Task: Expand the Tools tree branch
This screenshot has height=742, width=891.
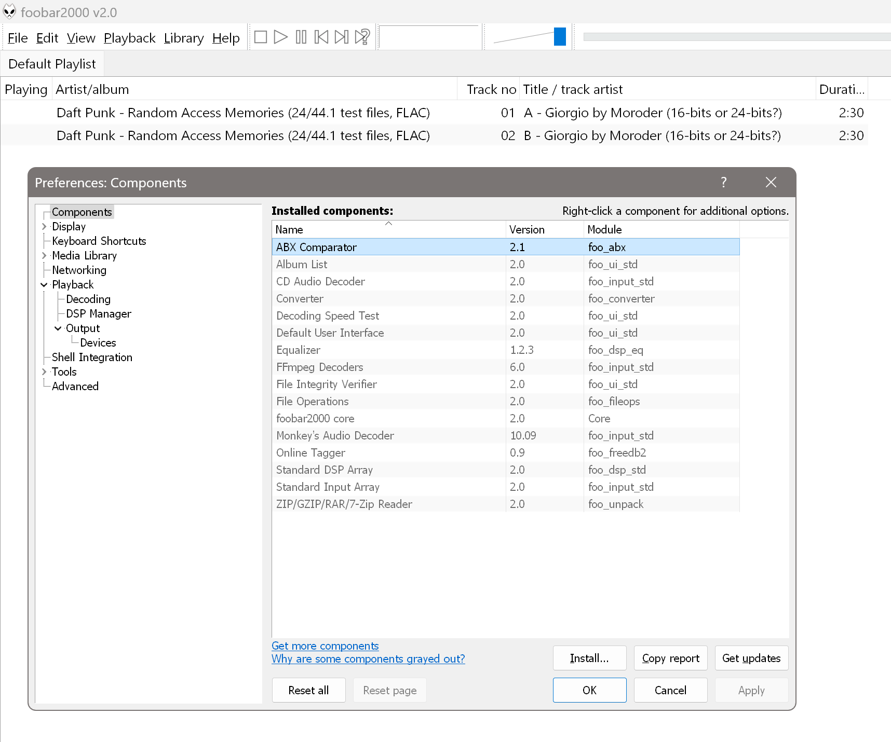Action: [x=44, y=372]
